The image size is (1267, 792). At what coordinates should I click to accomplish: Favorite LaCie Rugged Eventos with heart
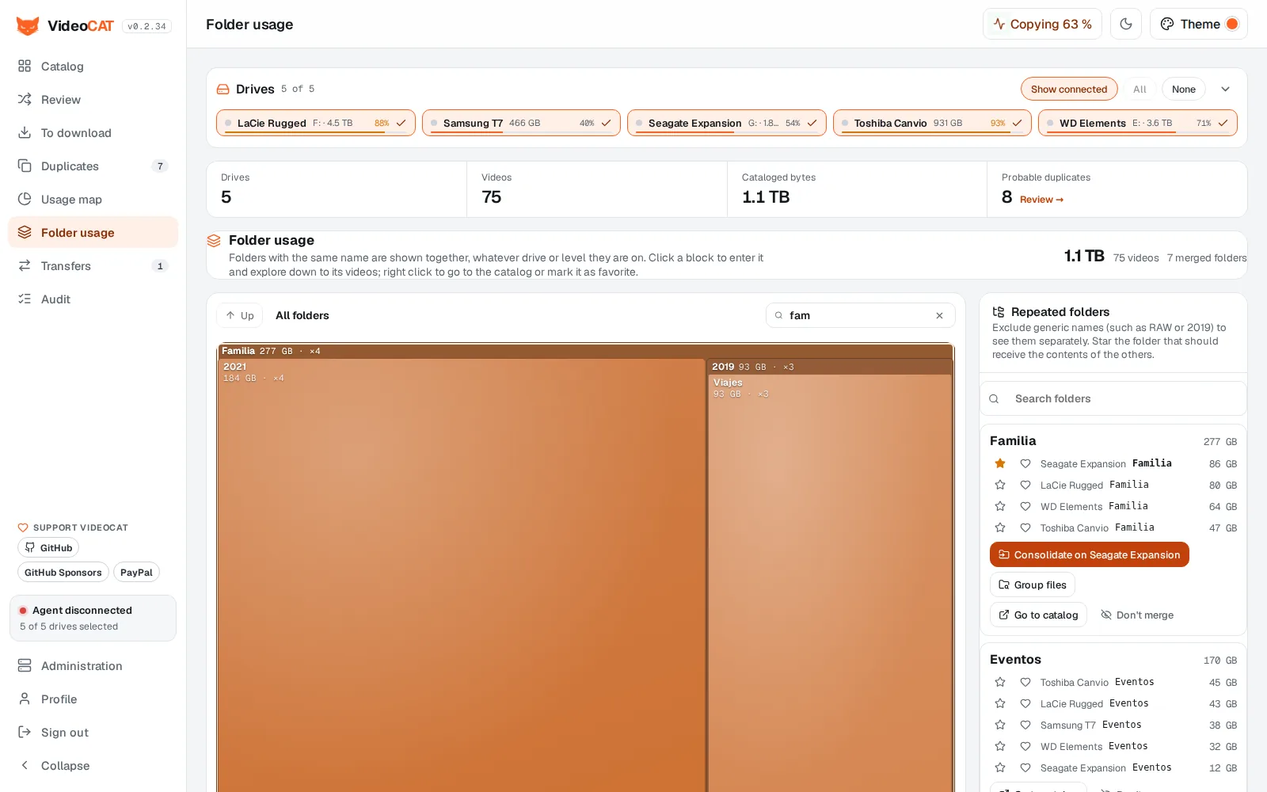[x=1025, y=703]
